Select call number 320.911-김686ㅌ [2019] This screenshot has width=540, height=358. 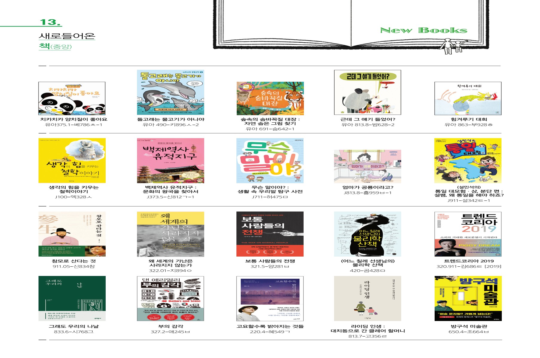(469, 266)
